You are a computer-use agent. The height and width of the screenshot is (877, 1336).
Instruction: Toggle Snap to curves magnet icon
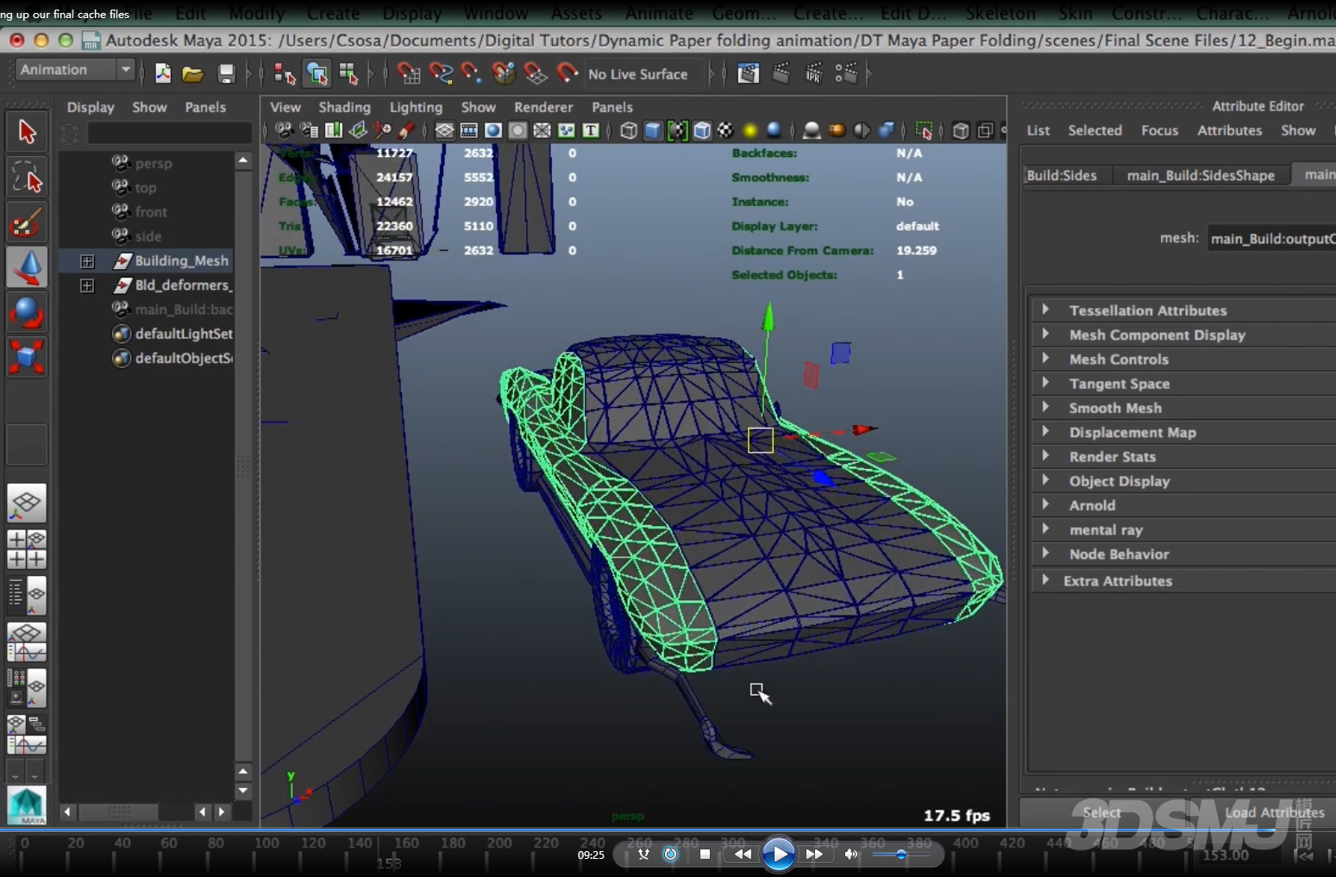click(x=440, y=74)
